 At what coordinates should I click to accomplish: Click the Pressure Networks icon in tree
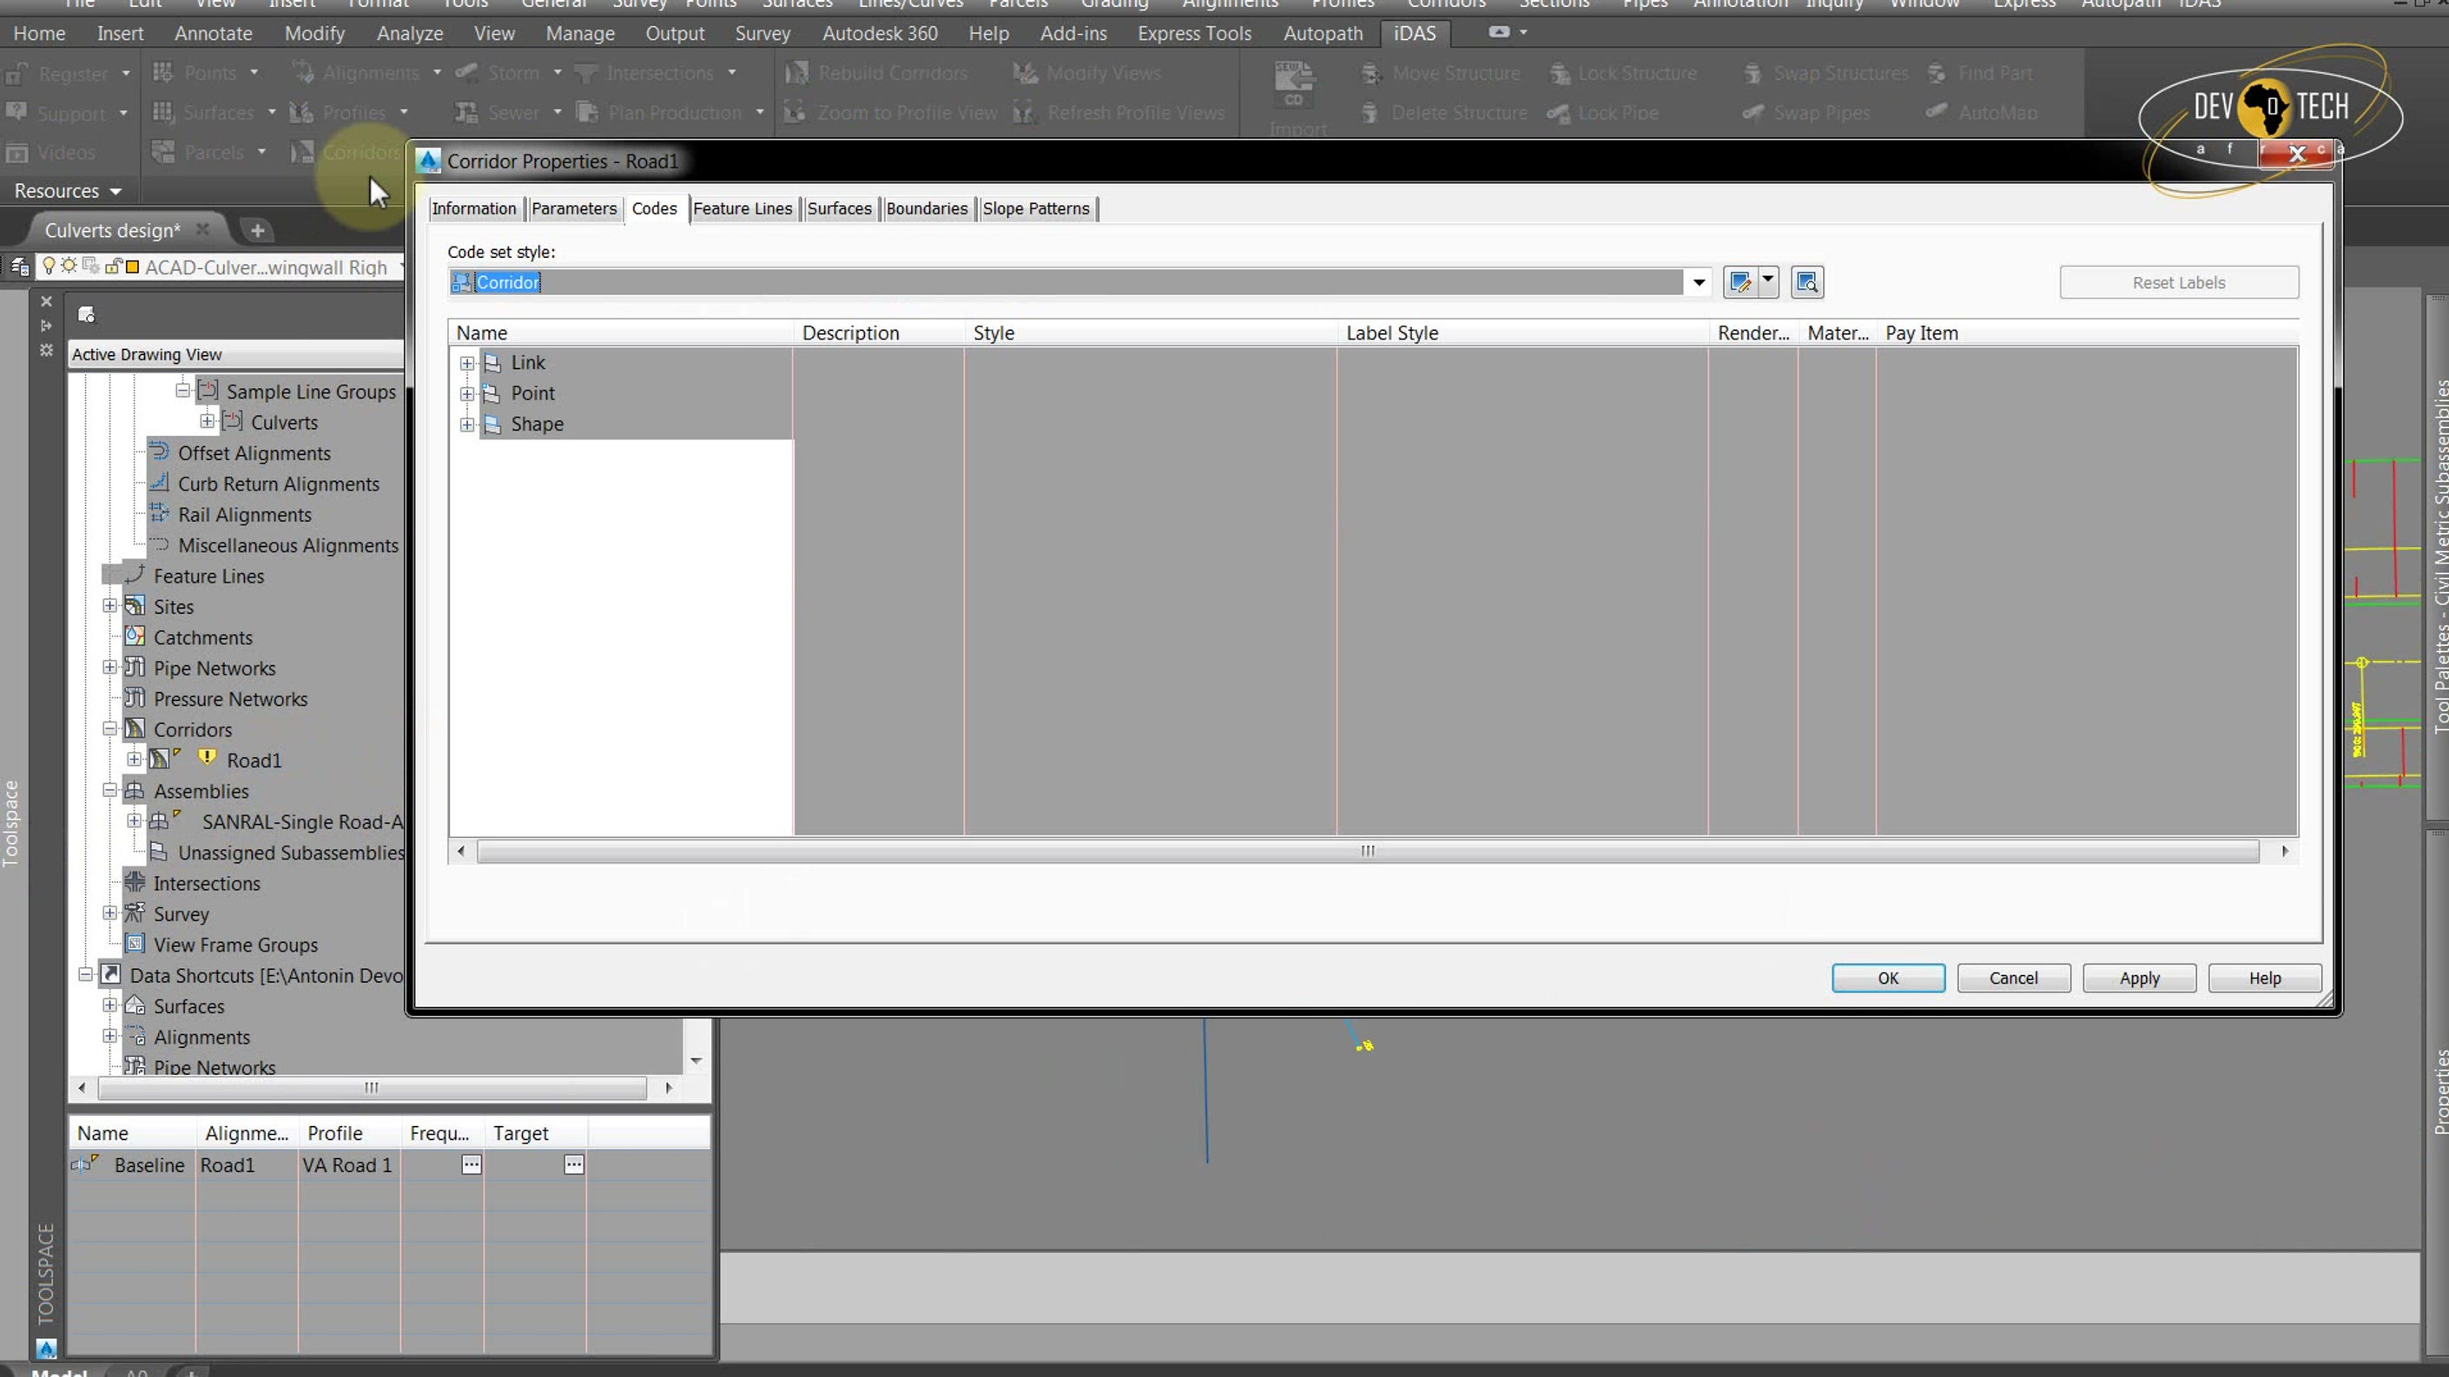coord(135,697)
